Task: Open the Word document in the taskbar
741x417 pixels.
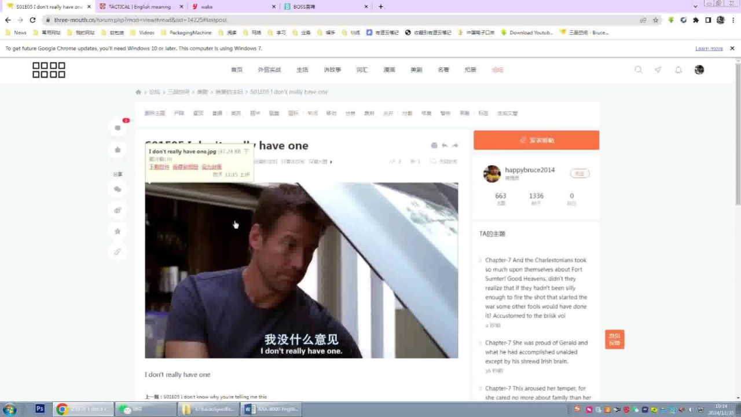Action: click(272, 409)
